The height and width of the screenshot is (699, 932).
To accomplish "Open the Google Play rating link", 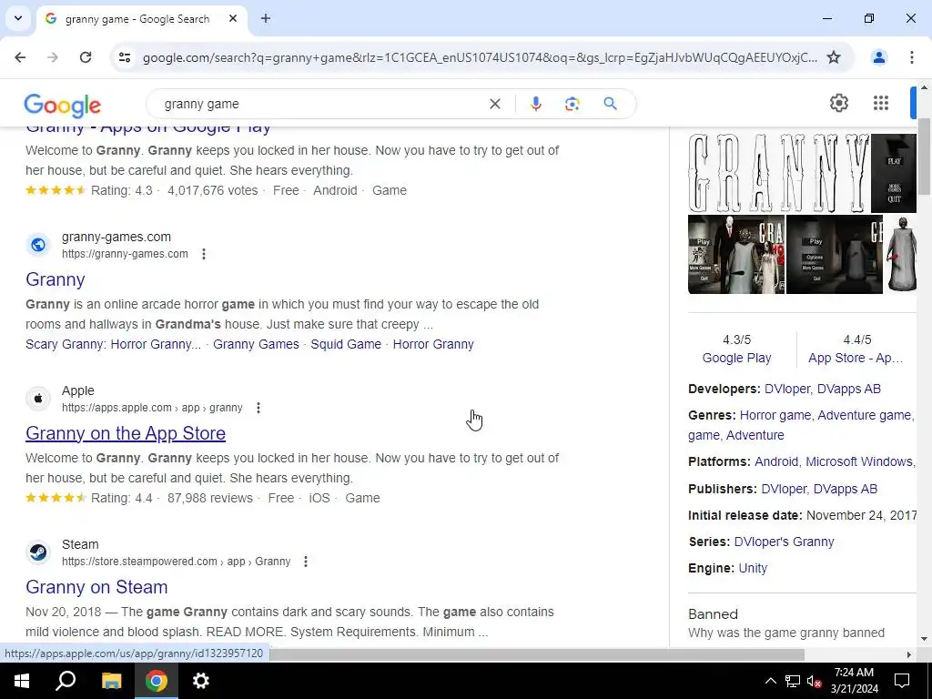I will pyautogui.click(x=736, y=358).
